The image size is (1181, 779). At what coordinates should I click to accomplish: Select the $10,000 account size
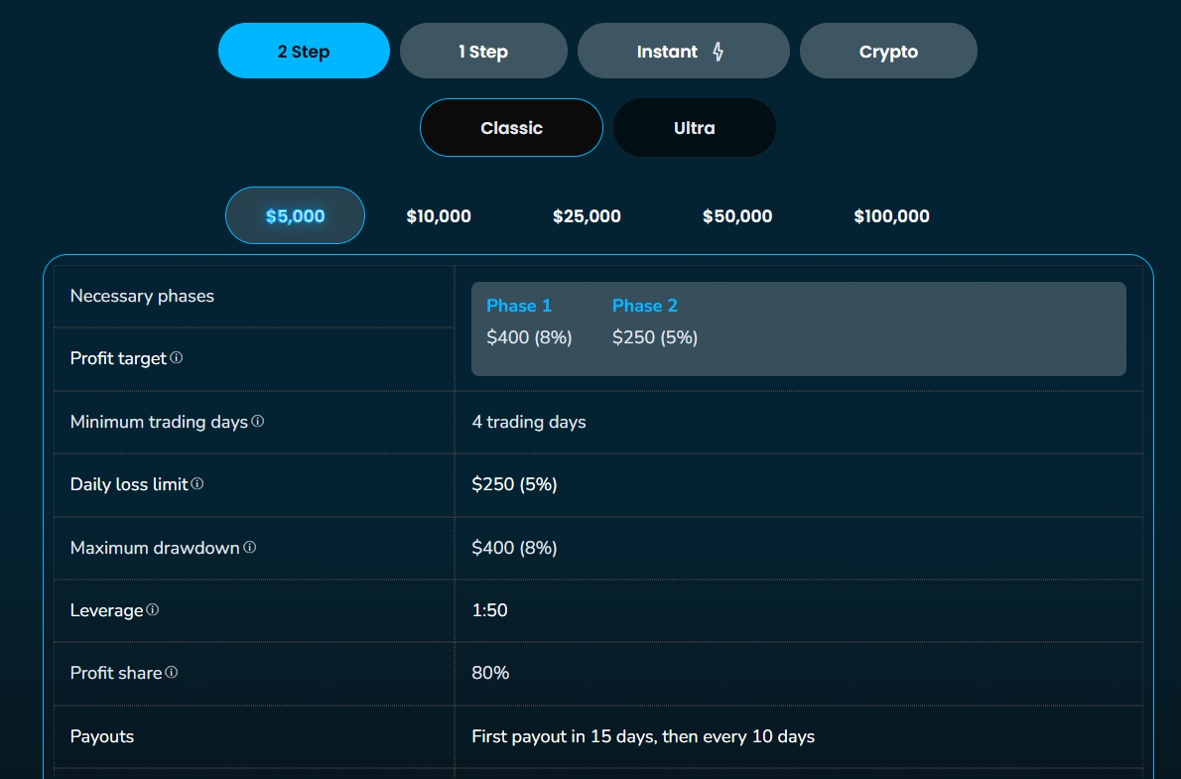[439, 216]
